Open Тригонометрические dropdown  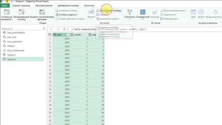tap(173, 11)
